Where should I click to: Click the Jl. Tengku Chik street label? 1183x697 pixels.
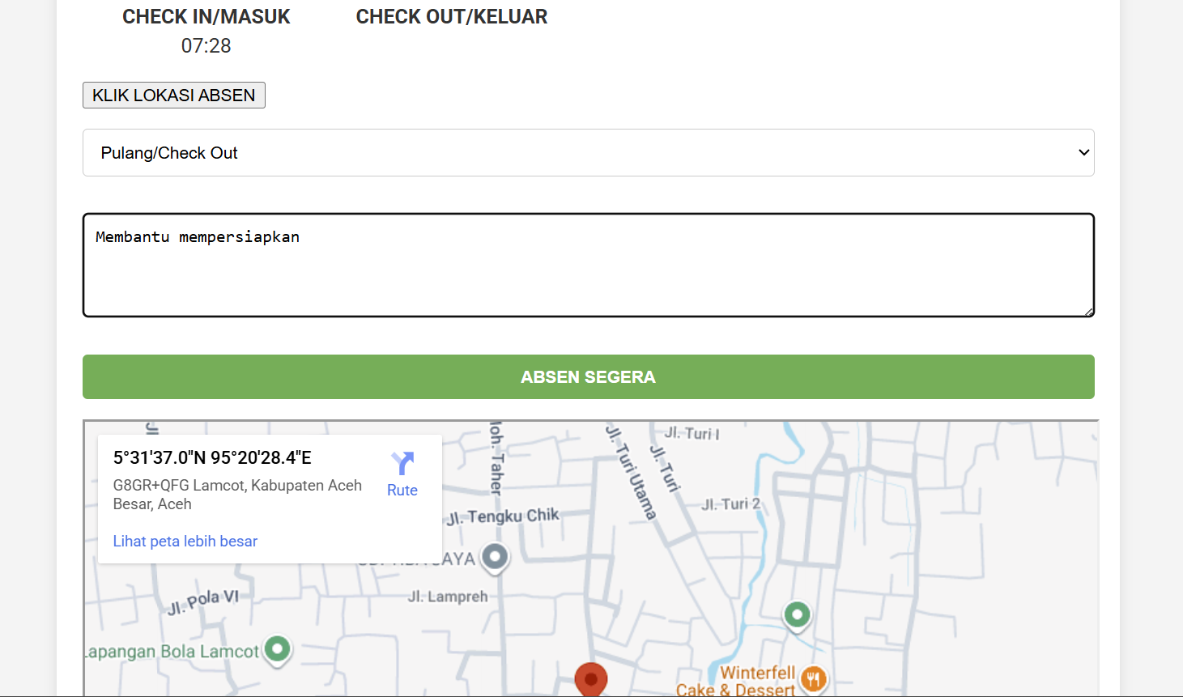point(503,516)
